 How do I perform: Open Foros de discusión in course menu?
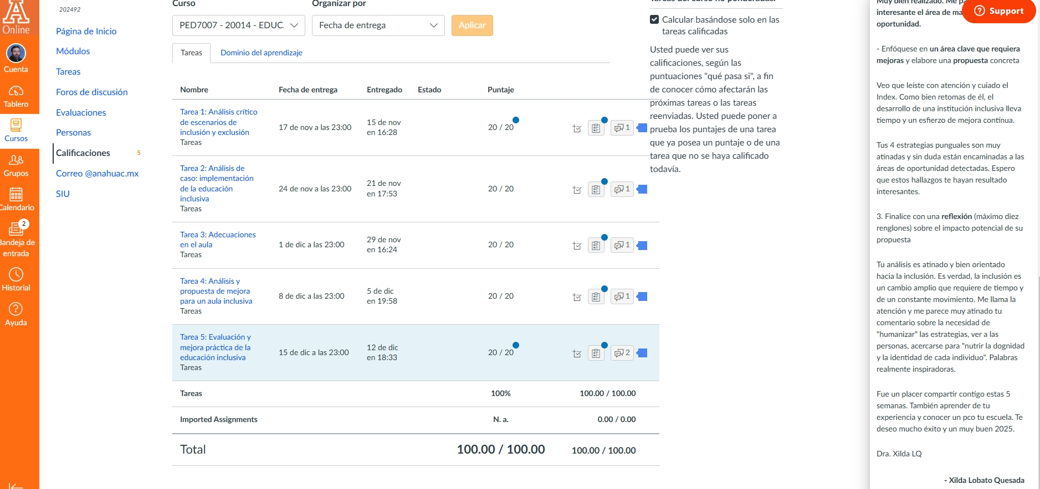(92, 92)
